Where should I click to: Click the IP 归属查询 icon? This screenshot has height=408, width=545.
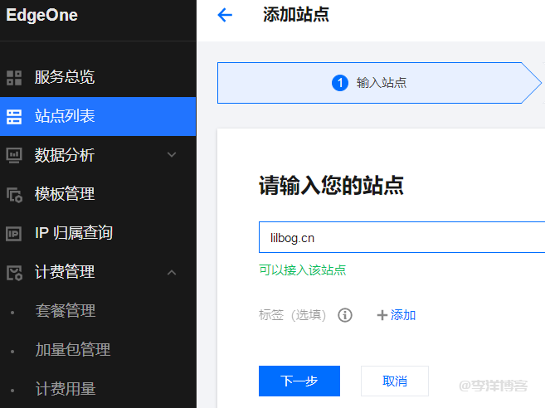point(14,233)
